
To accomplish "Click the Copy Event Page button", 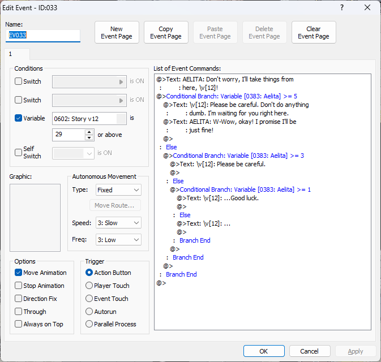I will click(x=166, y=32).
